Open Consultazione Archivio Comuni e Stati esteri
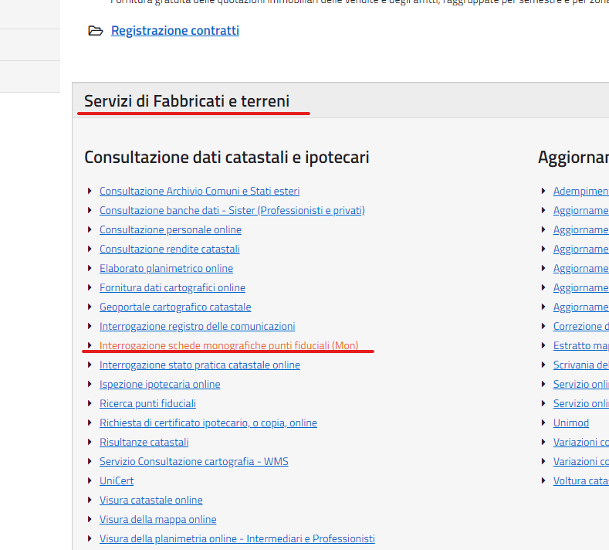 pos(199,191)
